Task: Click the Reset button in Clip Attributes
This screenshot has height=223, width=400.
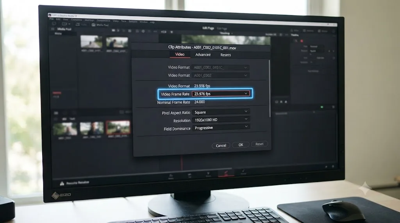Action: click(x=259, y=144)
